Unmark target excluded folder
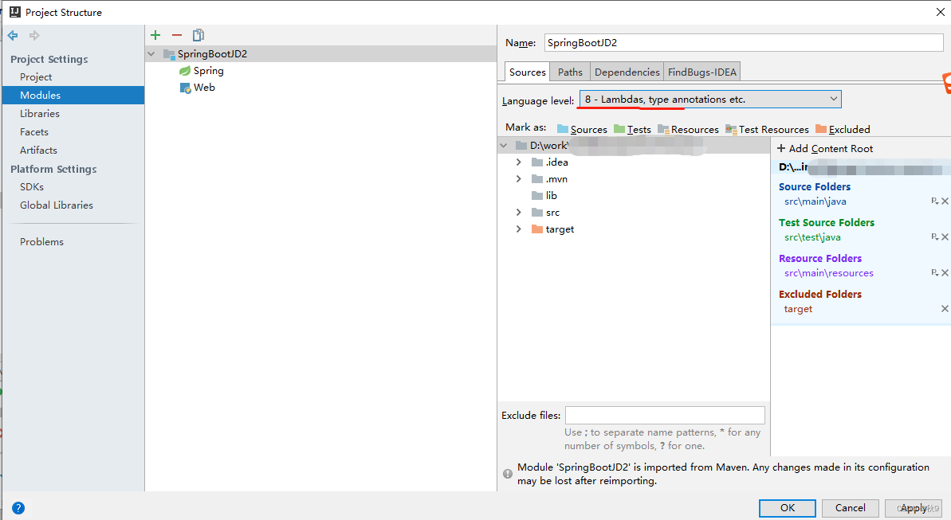951x520 pixels. coord(945,308)
